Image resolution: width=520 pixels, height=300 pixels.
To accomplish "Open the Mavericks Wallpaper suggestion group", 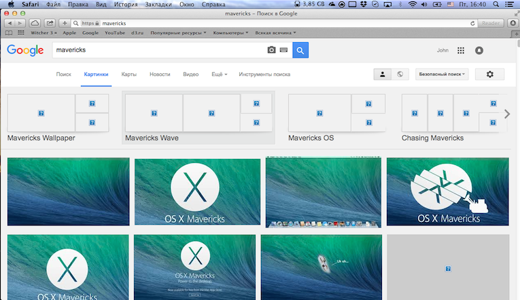I will [x=58, y=118].
